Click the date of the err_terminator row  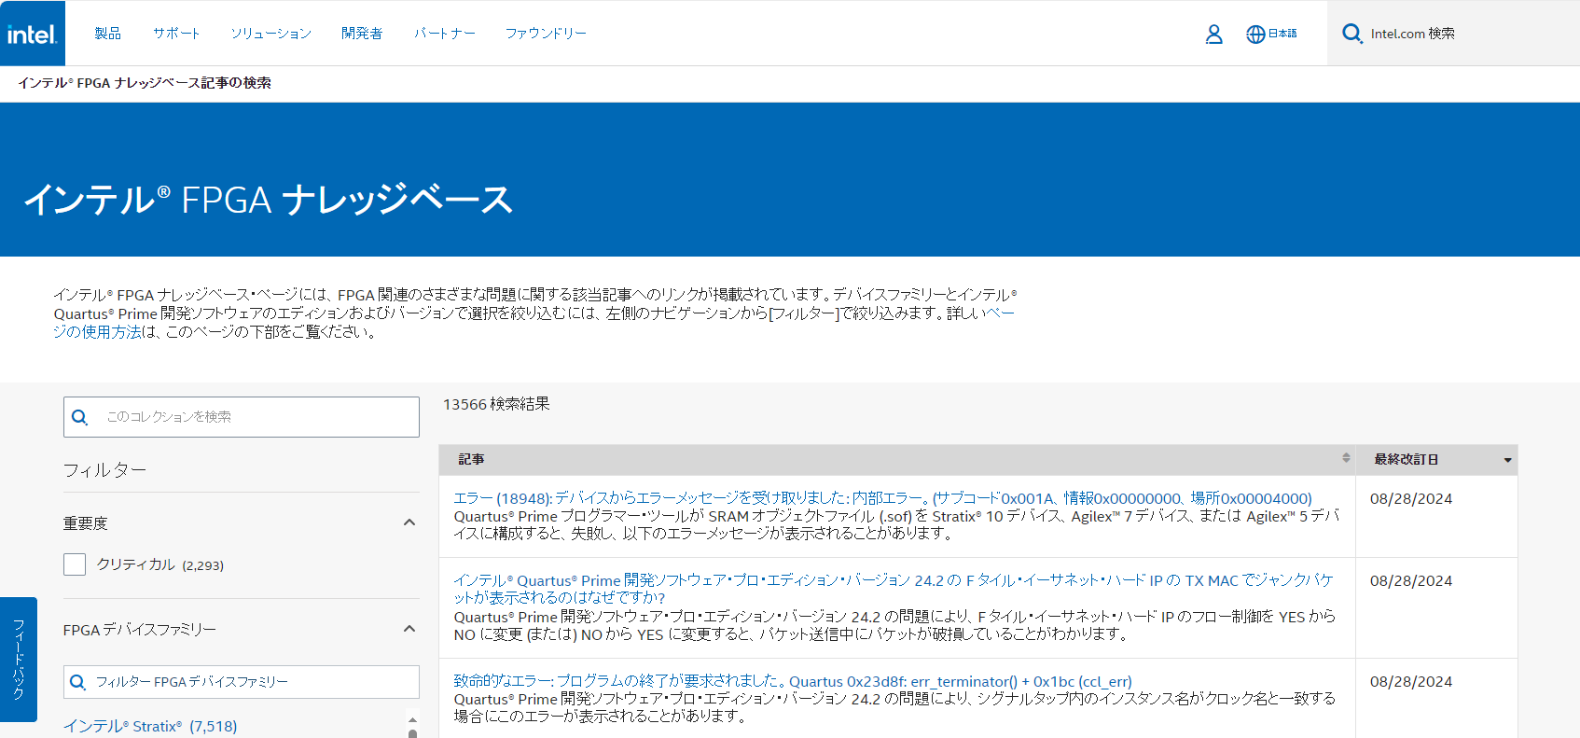(x=1410, y=681)
